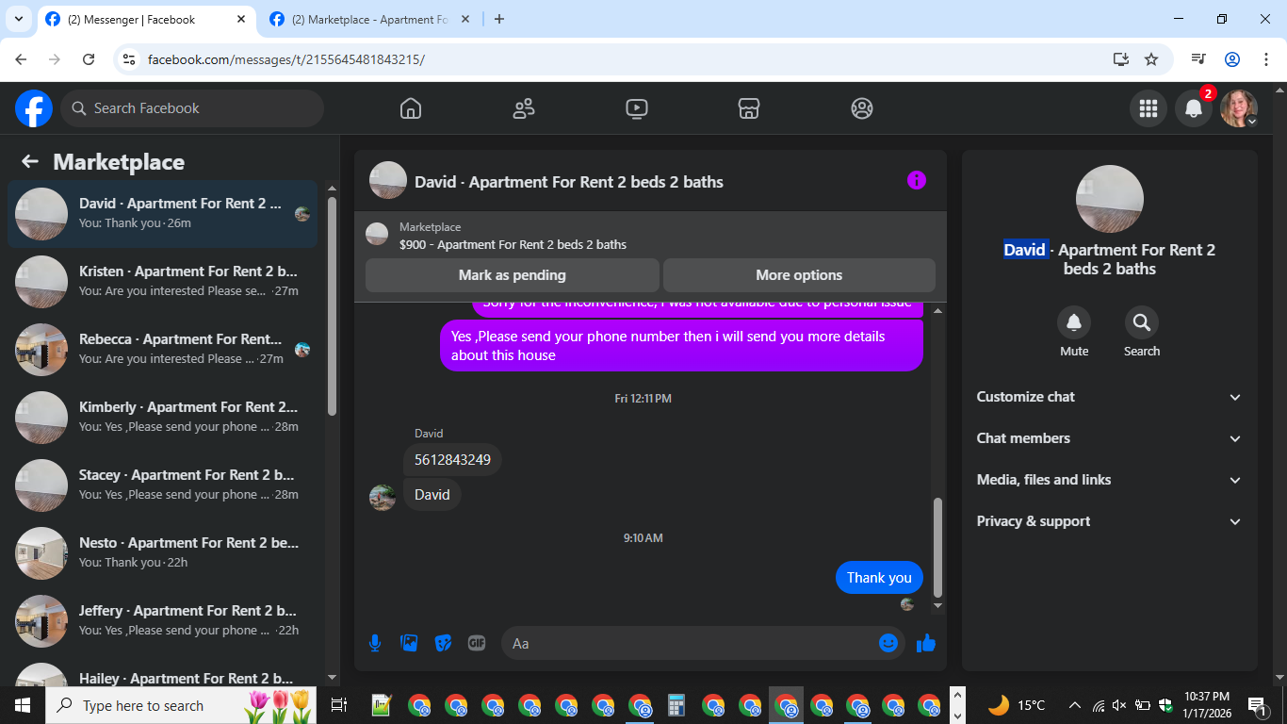Open David conversation in list
Viewport: 1287px width, 724px height.
pyautogui.click(x=162, y=214)
